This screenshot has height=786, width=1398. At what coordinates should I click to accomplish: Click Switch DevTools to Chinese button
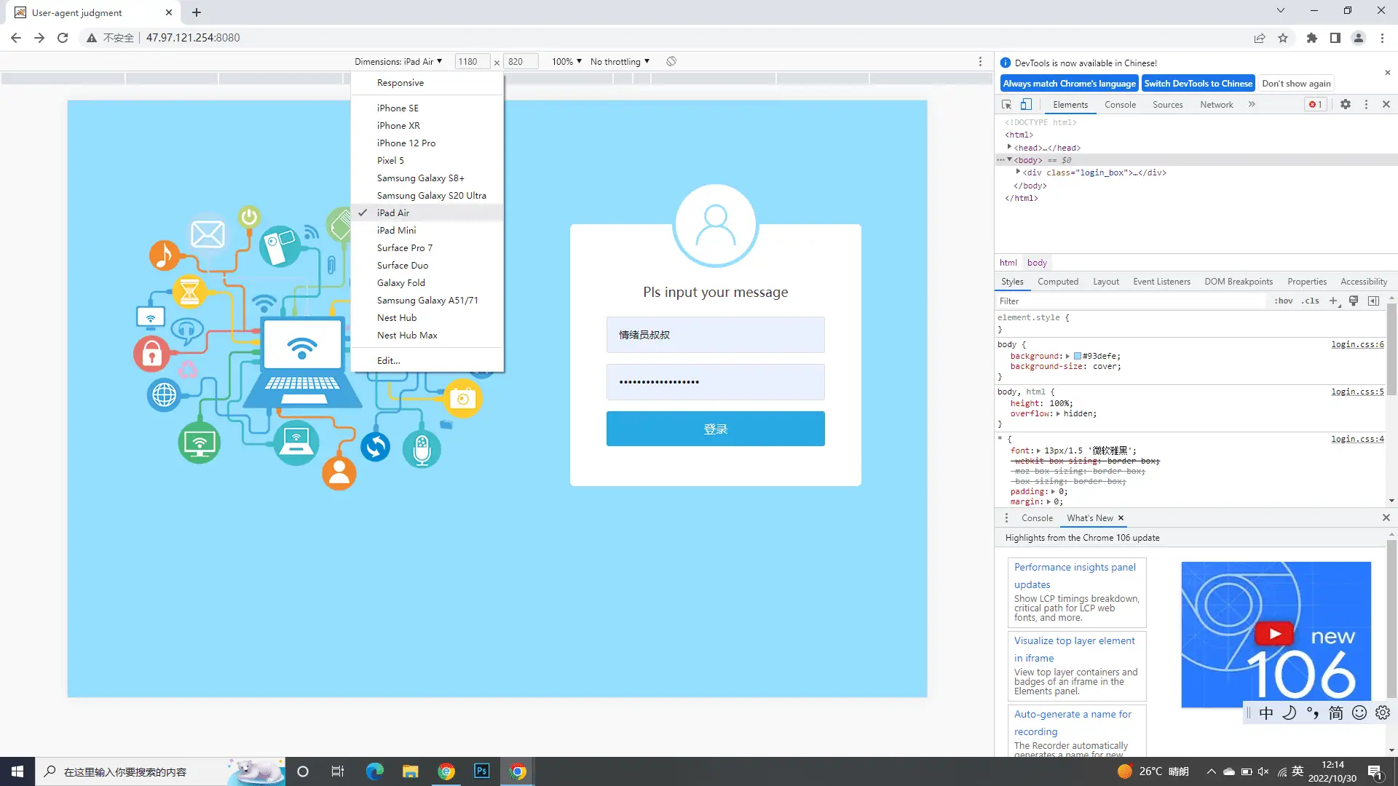[x=1198, y=84]
